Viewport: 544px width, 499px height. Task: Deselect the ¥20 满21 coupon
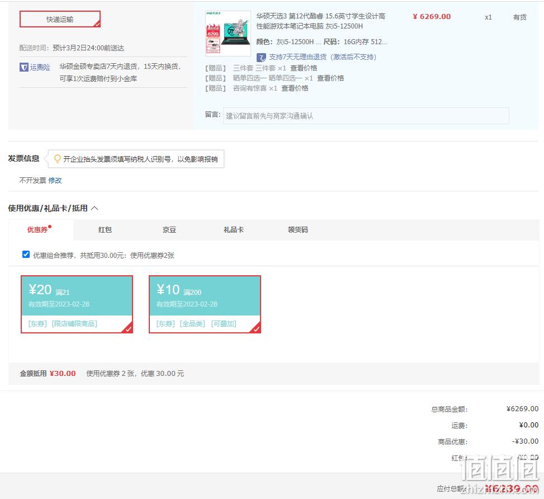77,304
